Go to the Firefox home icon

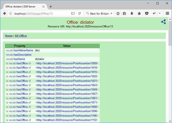(x=139, y=13)
